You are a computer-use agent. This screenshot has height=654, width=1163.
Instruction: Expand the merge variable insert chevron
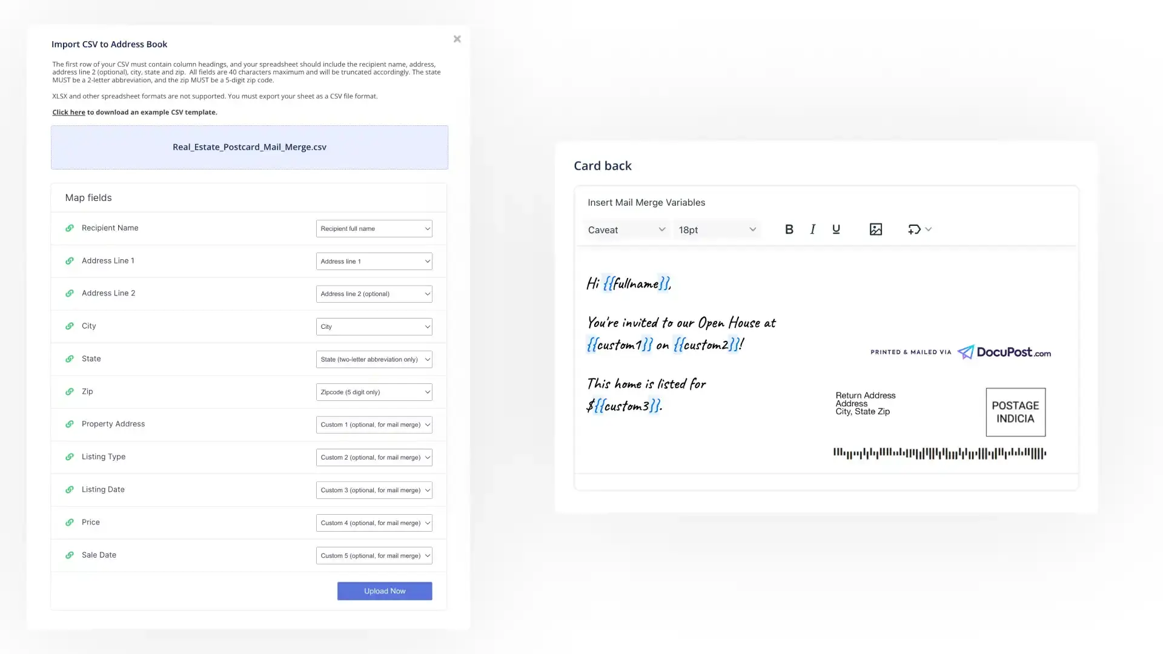tap(929, 230)
